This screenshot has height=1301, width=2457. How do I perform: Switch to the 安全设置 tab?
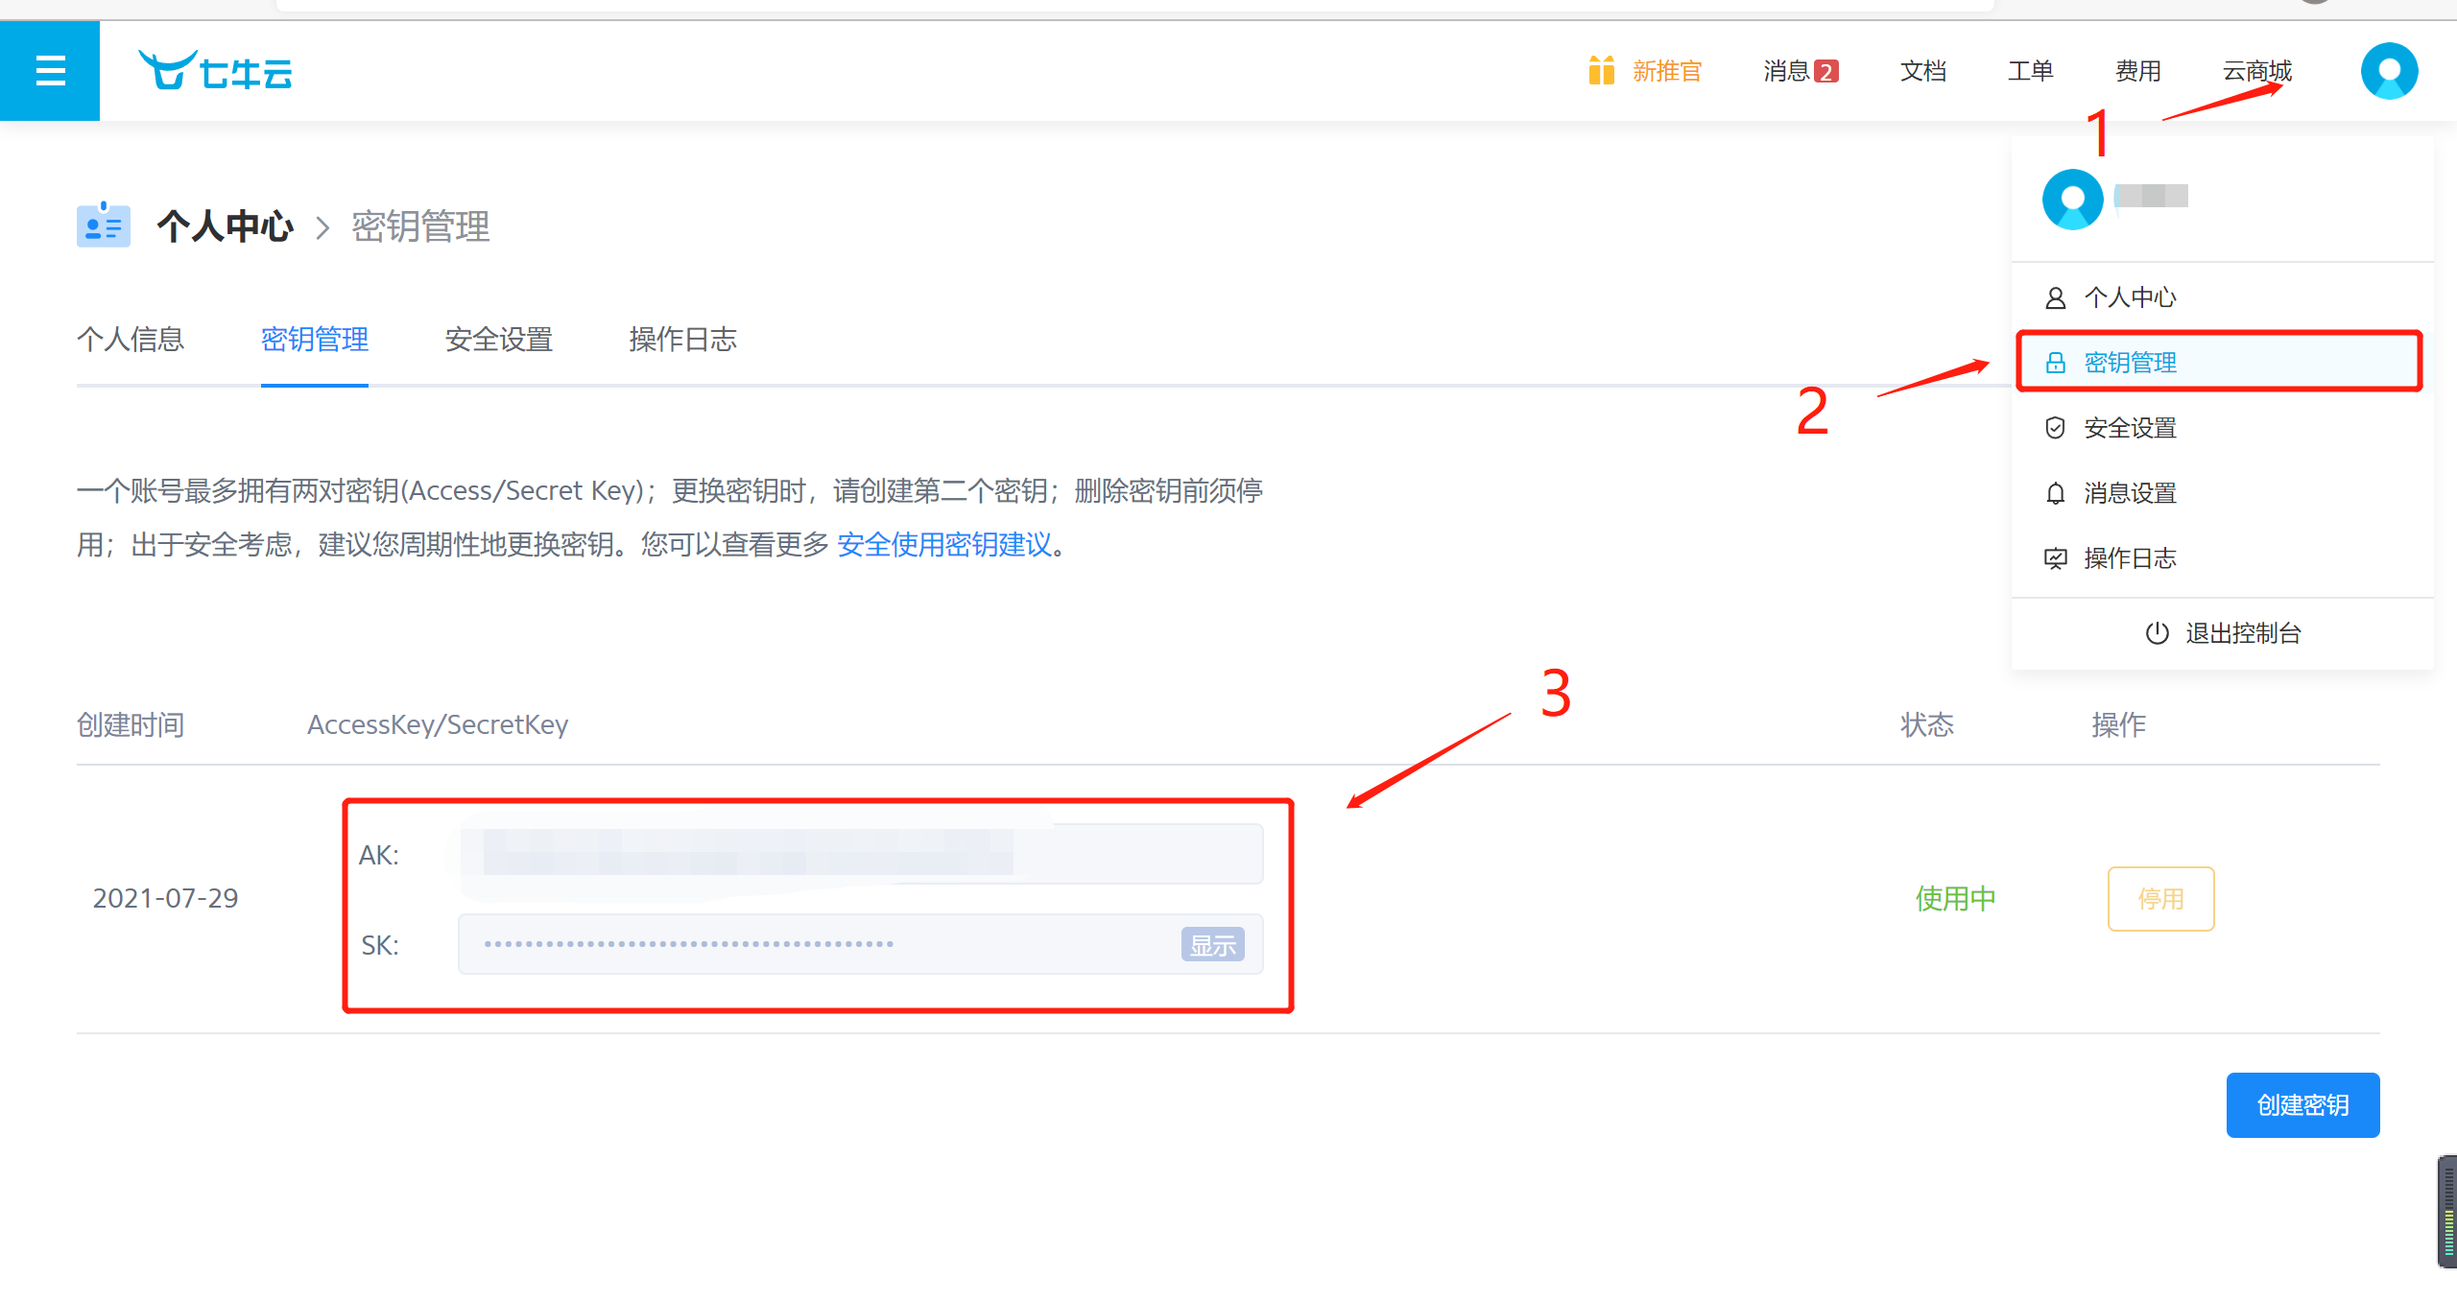click(x=498, y=340)
